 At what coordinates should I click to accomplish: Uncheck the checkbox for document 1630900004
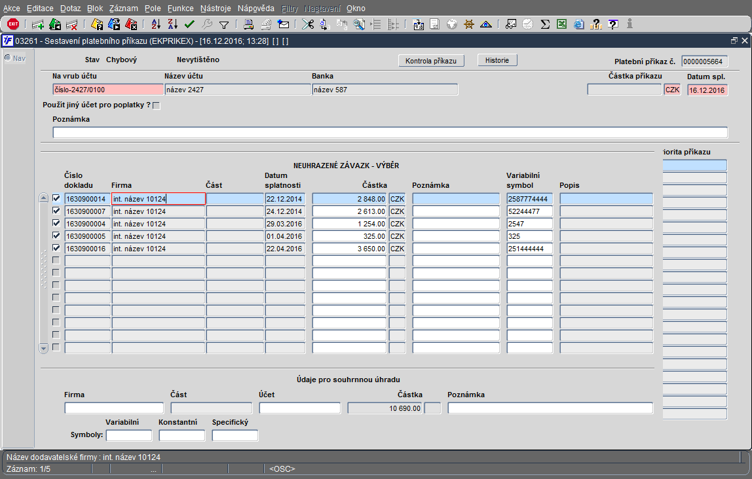click(x=56, y=222)
